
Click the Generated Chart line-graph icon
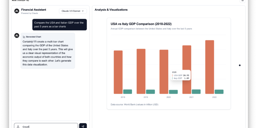point(24,37)
